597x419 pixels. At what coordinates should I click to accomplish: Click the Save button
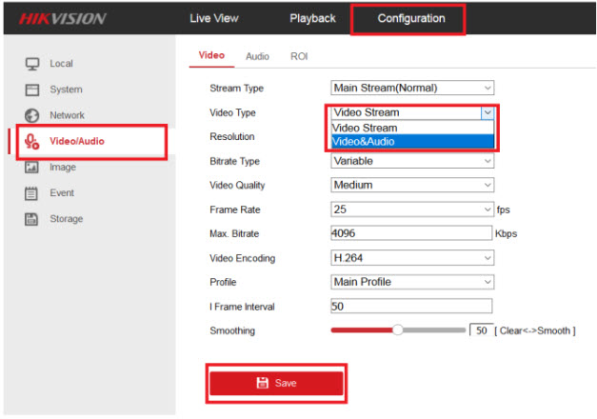tap(276, 383)
